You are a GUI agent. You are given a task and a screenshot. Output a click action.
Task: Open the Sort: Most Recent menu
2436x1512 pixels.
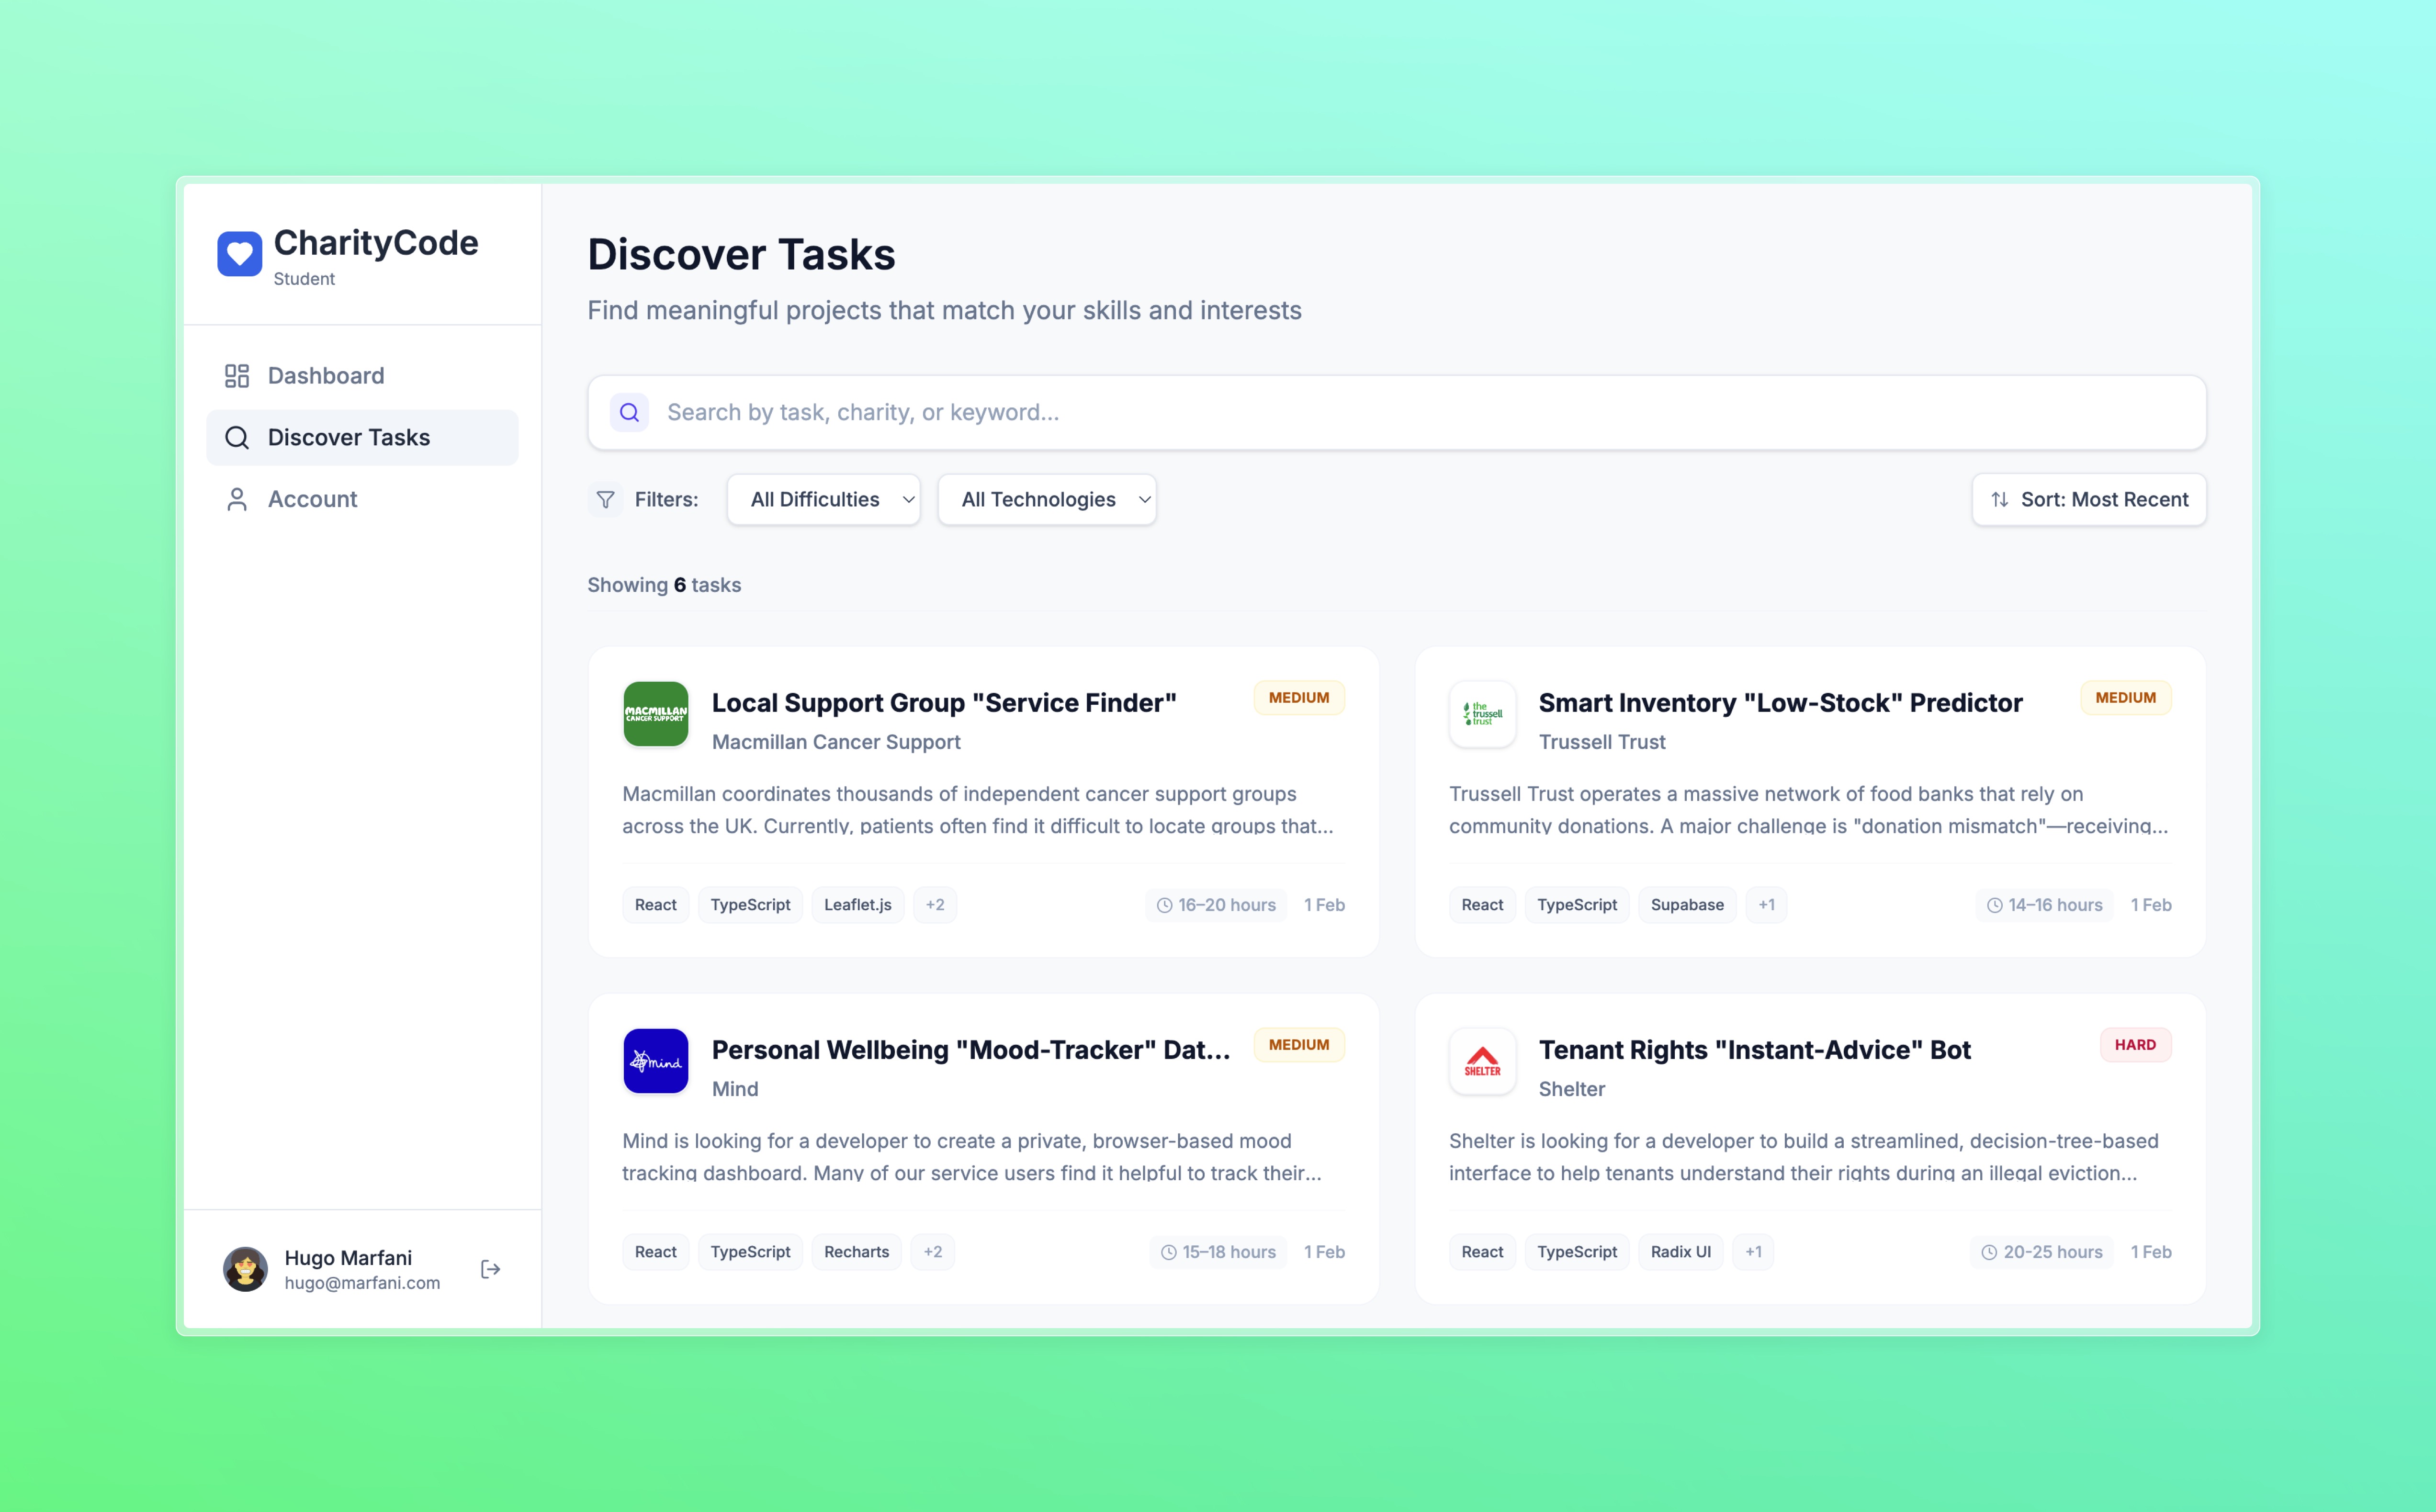click(x=2088, y=499)
